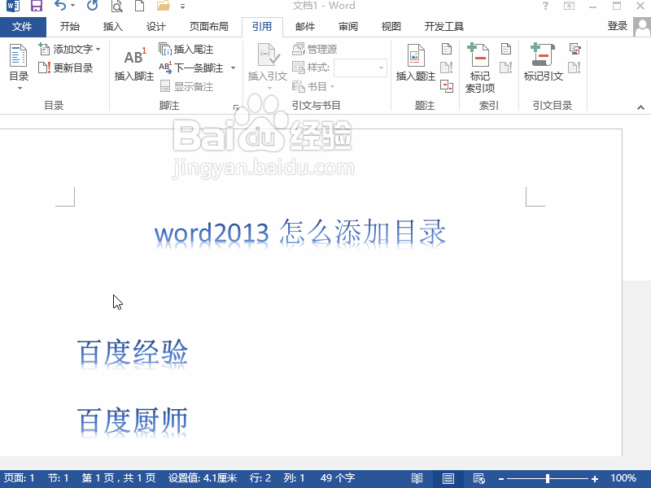Collapse the ribbon with the chevron
The height and width of the screenshot is (488, 651).
(x=640, y=107)
